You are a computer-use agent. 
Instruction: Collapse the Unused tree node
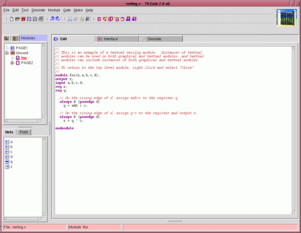pos(7,53)
